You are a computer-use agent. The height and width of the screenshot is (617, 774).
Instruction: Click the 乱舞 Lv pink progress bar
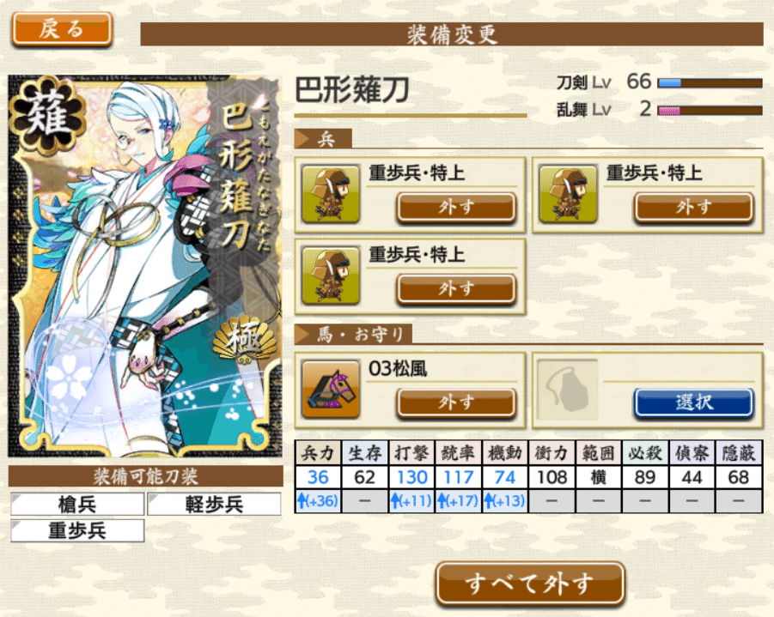click(x=710, y=111)
